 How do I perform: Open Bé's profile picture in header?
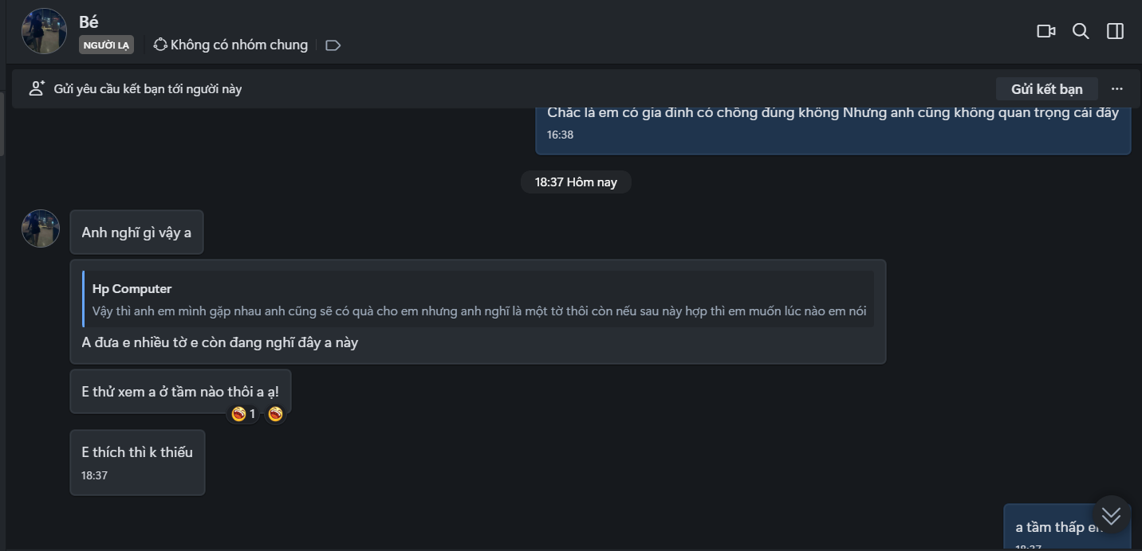coord(44,31)
